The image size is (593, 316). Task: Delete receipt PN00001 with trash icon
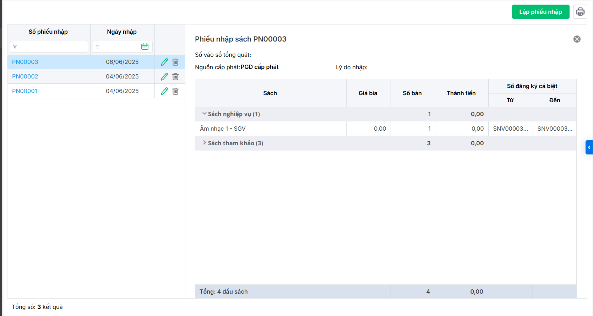(175, 91)
